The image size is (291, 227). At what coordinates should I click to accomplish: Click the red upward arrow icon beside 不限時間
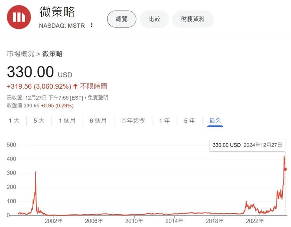[75, 86]
